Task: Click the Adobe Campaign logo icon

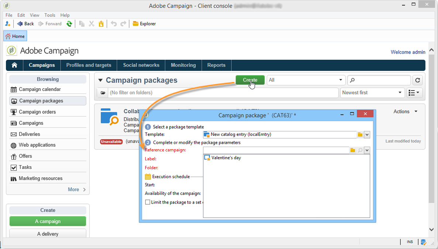Action: click(x=11, y=51)
